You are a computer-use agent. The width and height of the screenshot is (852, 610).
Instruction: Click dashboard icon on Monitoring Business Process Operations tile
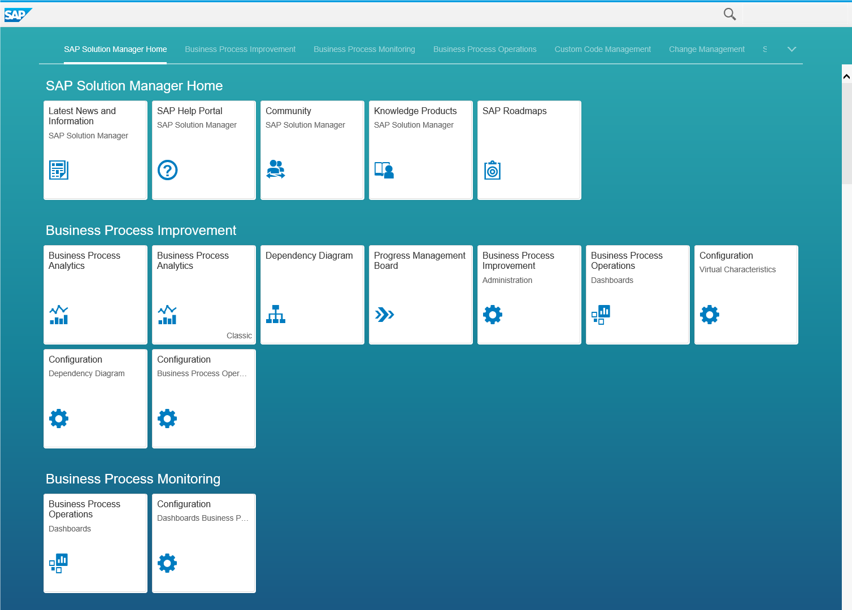tap(59, 563)
